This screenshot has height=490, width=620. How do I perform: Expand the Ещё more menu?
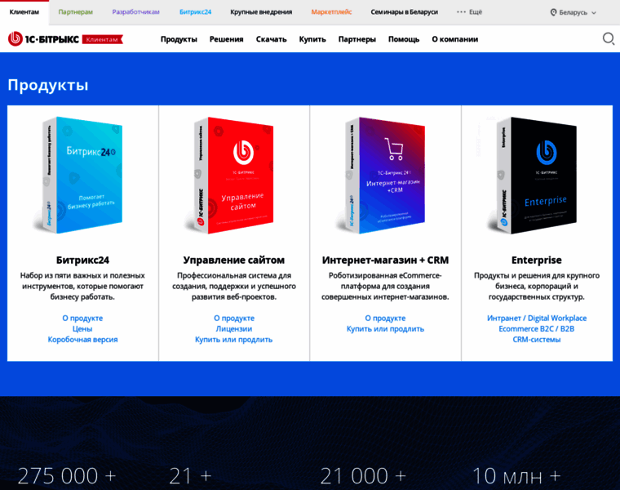coord(469,12)
